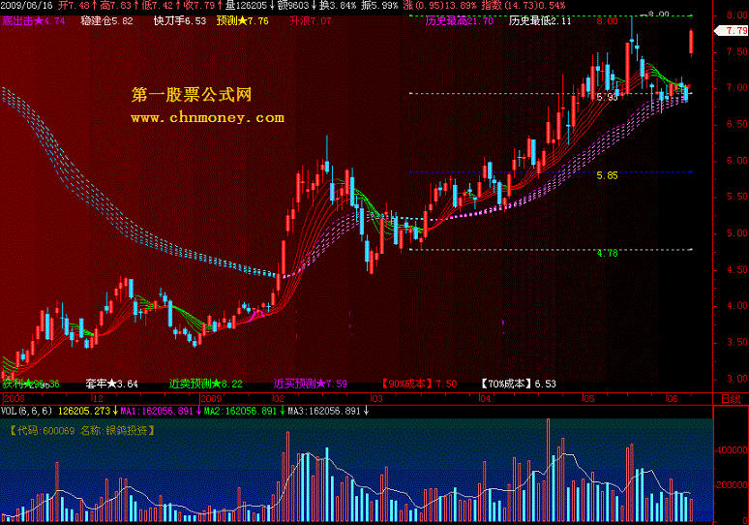This screenshot has height=525, width=749.
Task: Click the date 2009/06/16 in header
Action: [27, 5]
